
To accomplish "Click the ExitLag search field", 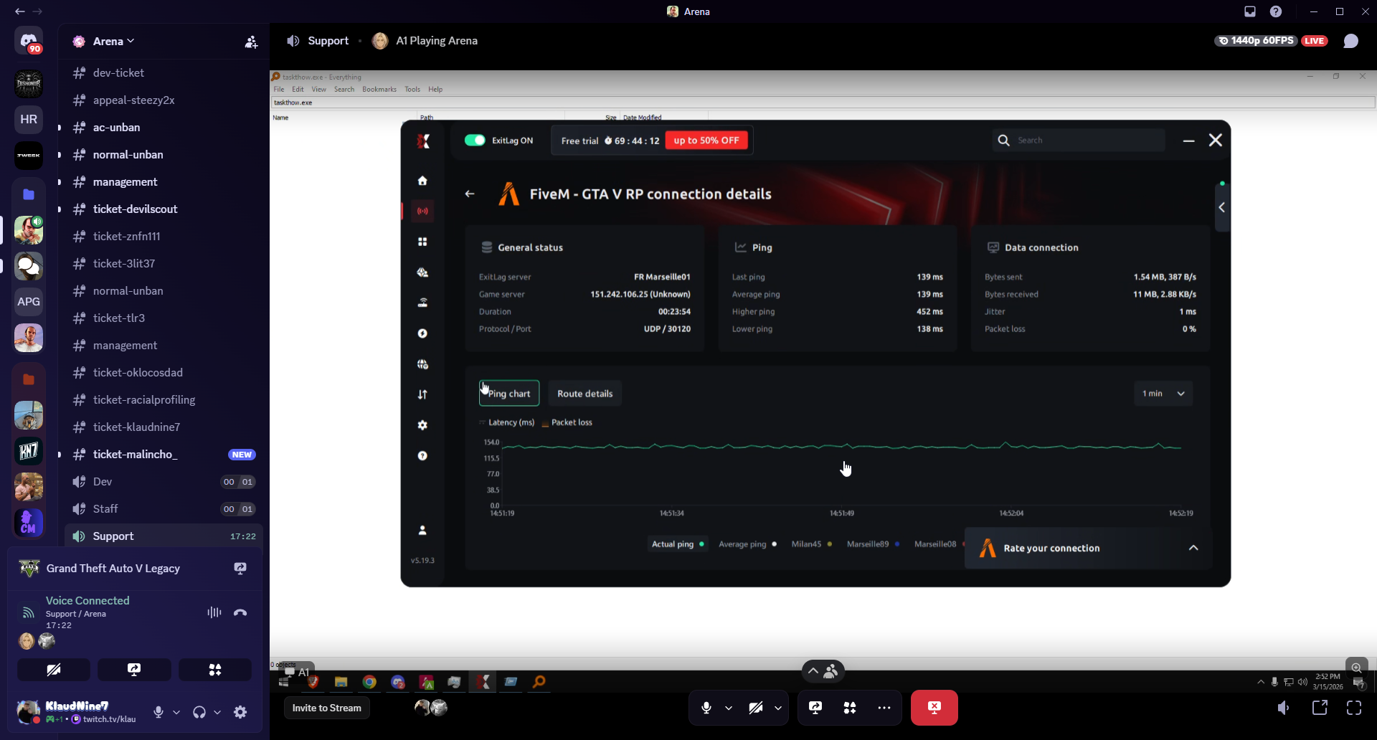I will click(x=1079, y=141).
